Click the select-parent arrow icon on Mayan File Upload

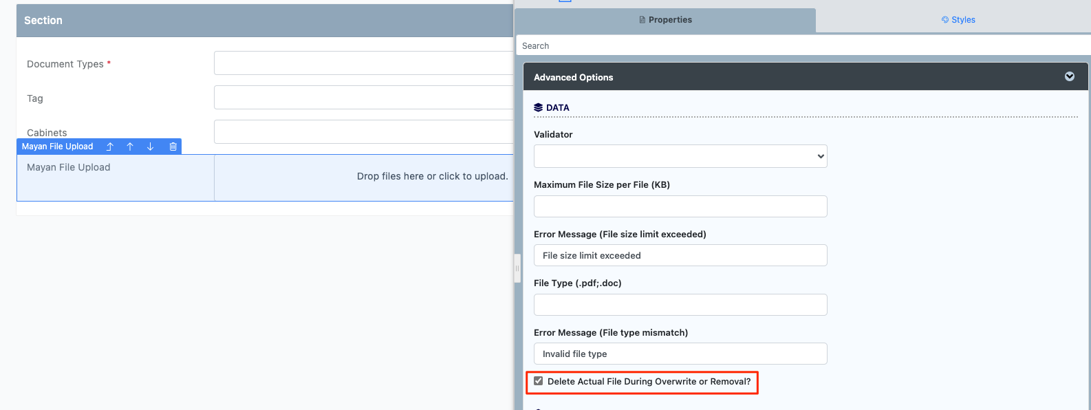pyautogui.click(x=110, y=147)
